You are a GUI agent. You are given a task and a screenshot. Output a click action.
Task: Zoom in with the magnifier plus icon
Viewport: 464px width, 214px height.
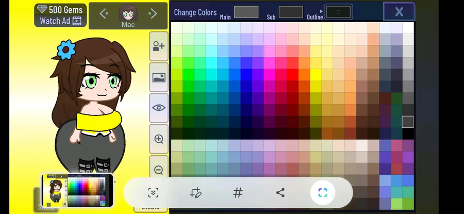point(159,139)
